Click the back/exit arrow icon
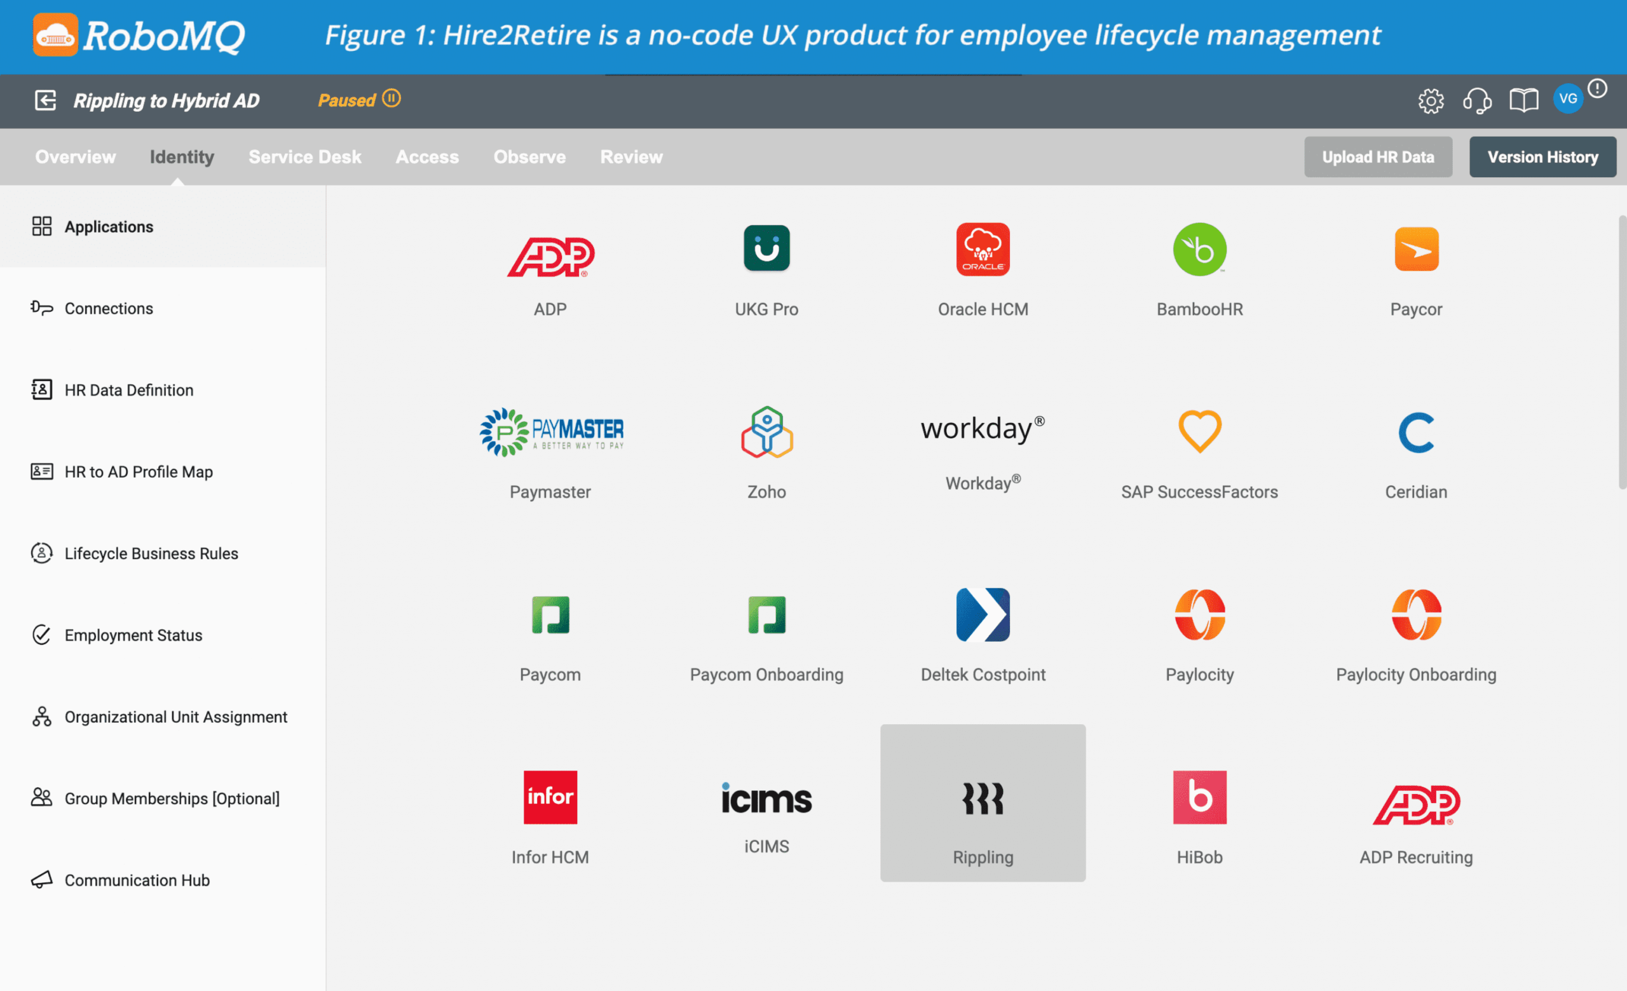The image size is (1627, 991). [x=45, y=100]
